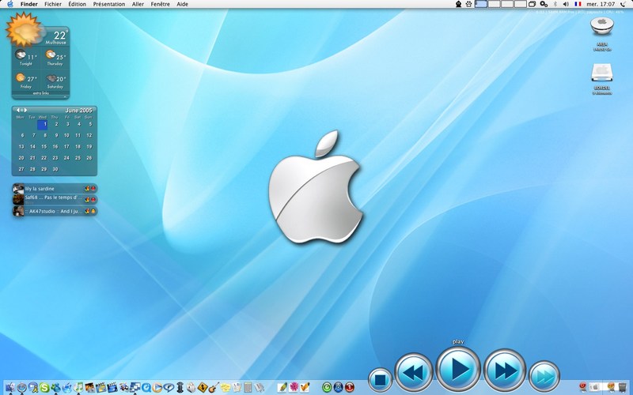
Task: Open the yellow road-sign icon in Dock
Action: coord(202,388)
